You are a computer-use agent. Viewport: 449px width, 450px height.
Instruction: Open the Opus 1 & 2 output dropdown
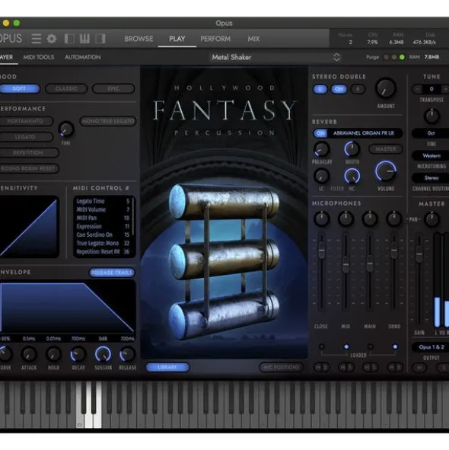(x=431, y=347)
